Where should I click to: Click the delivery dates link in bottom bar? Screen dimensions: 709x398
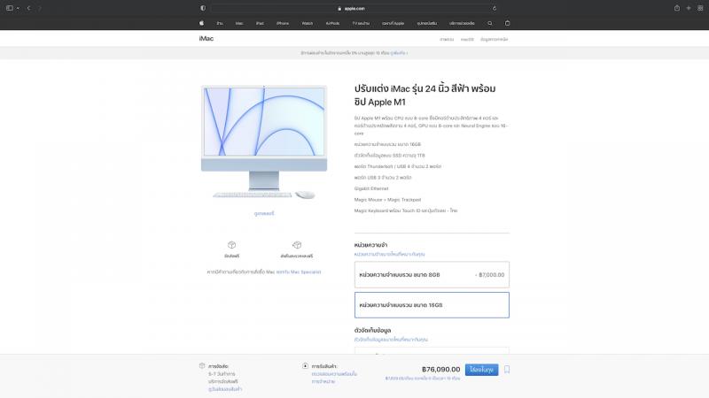pos(225,389)
